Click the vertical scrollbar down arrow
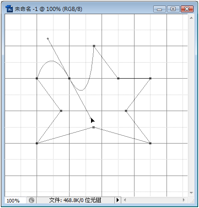The width and height of the screenshot is (199, 208). tap(191, 193)
